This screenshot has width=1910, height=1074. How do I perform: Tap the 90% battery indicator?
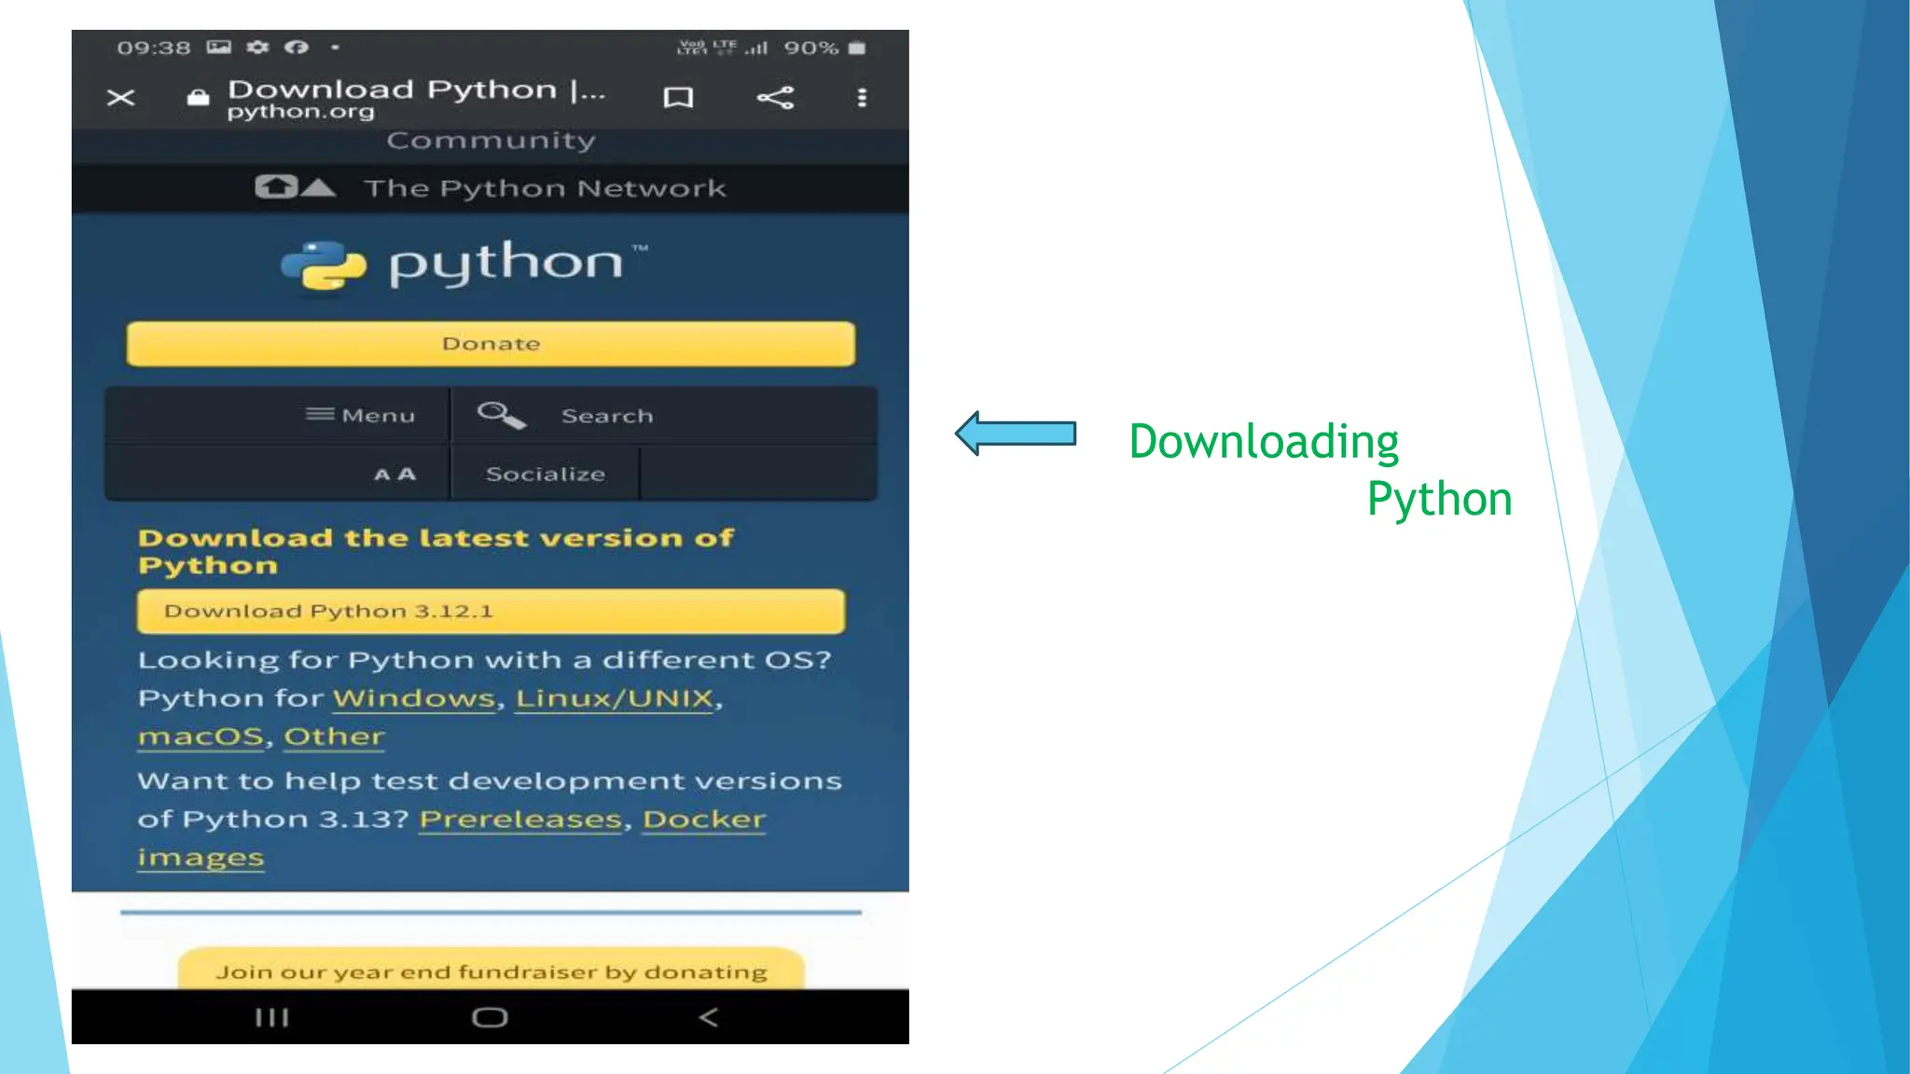[824, 48]
